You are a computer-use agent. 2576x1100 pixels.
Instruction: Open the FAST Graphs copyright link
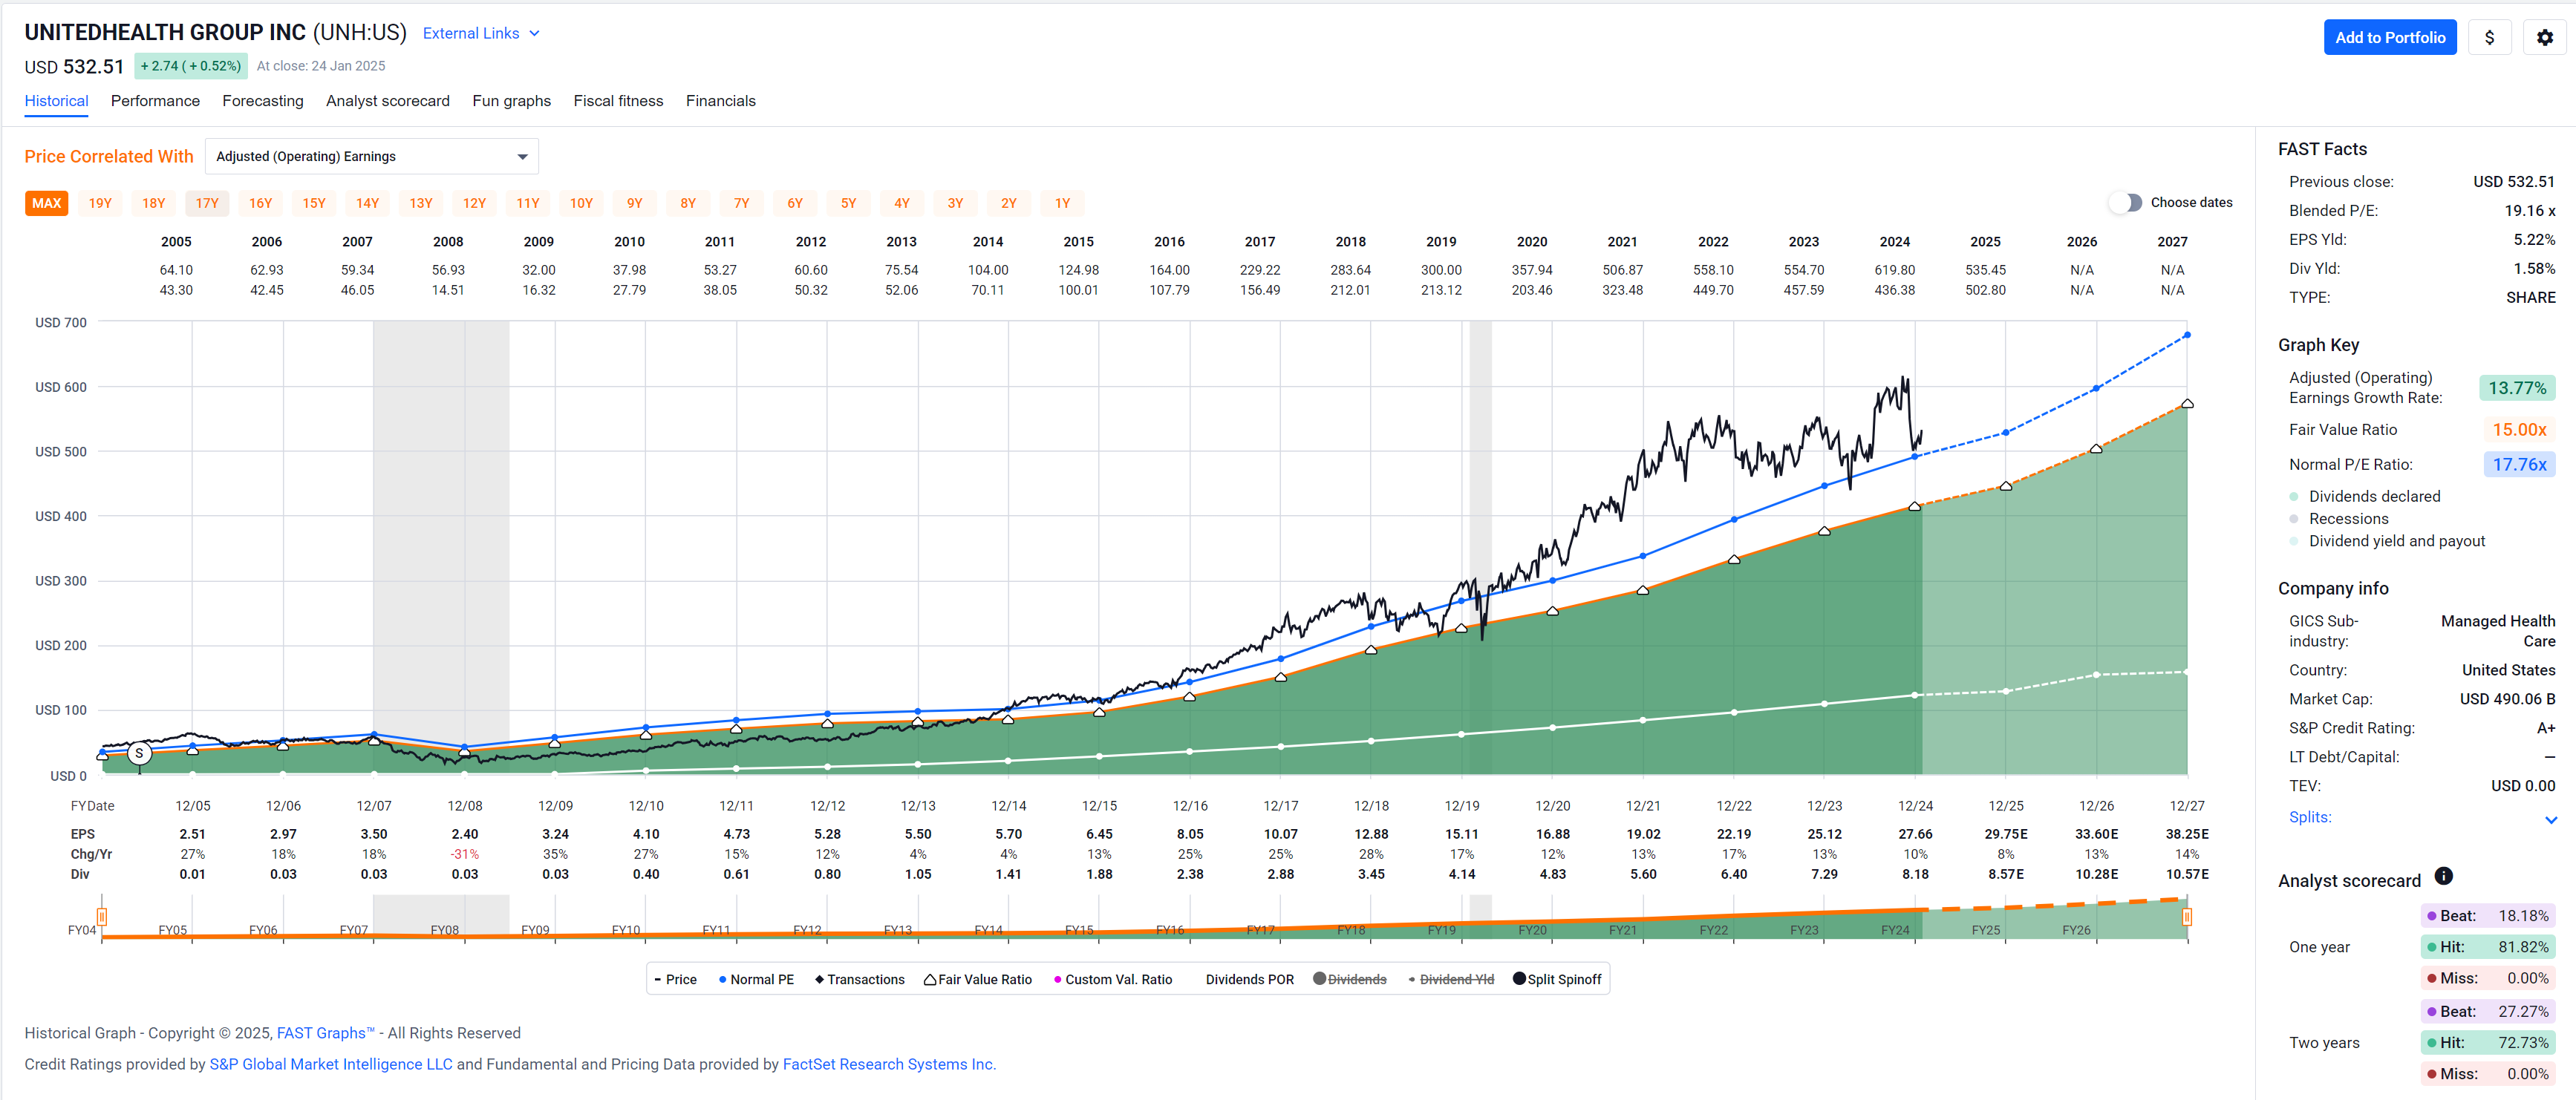click(325, 1033)
